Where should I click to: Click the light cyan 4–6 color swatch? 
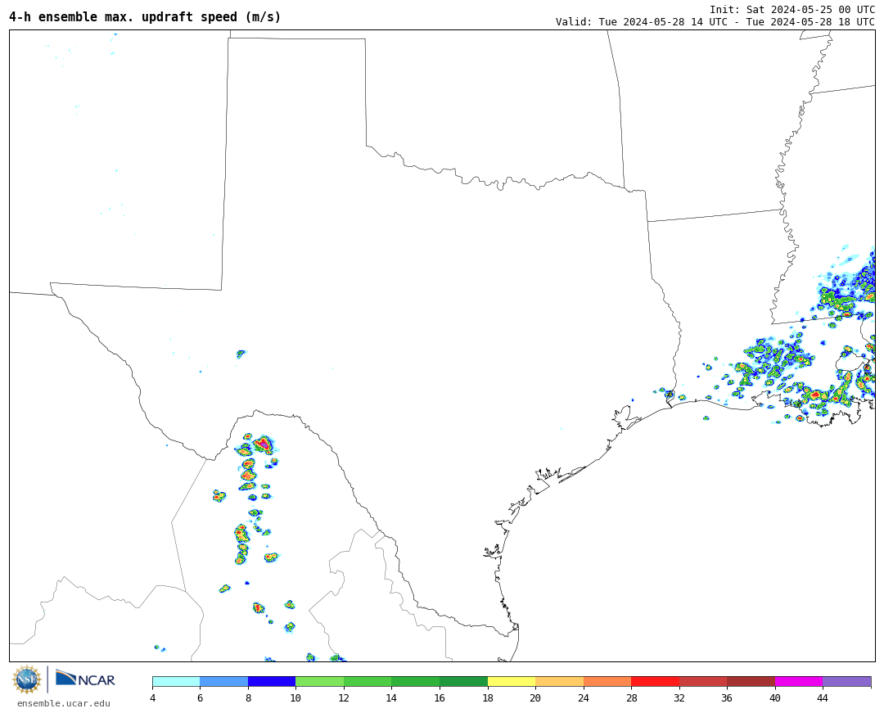(176, 681)
